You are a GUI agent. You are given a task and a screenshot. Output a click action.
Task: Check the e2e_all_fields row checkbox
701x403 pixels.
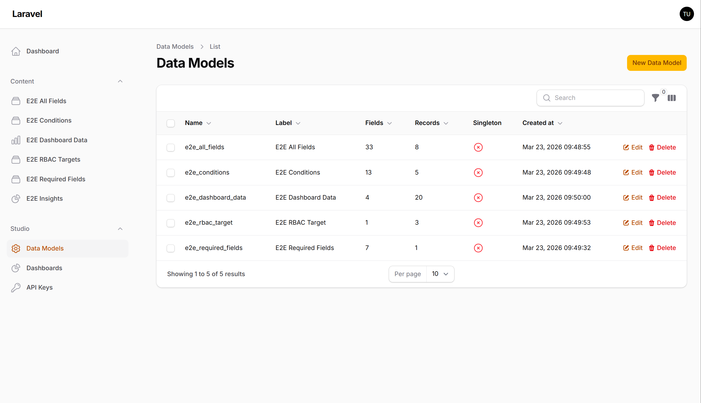(171, 148)
